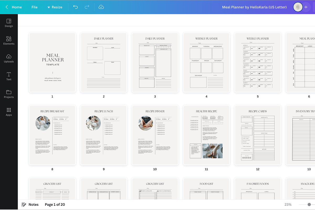
Task: Add collaborator with plus button
Action: pos(306,7)
